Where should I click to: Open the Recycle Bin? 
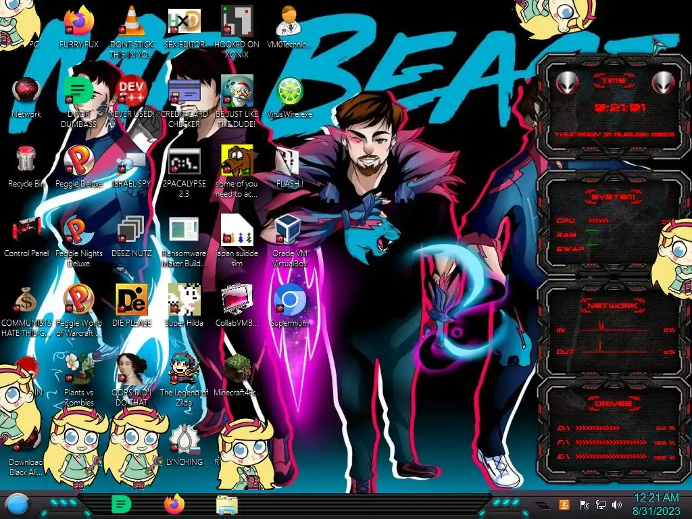pyautogui.click(x=26, y=159)
